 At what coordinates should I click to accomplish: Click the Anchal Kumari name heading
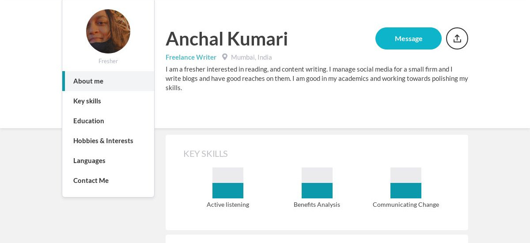tap(227, 38)
